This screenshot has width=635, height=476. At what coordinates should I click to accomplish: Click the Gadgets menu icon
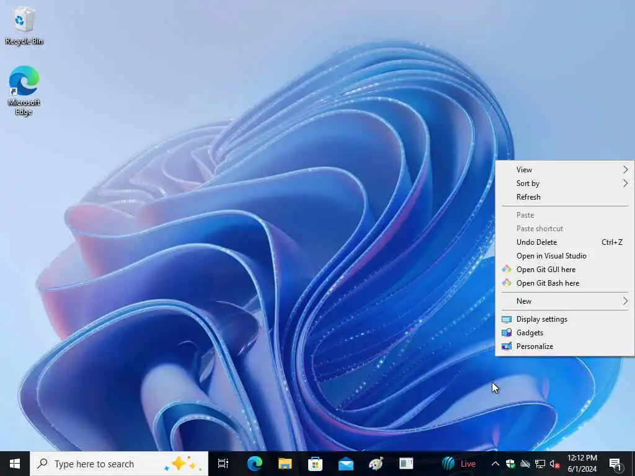pos(506,333)
